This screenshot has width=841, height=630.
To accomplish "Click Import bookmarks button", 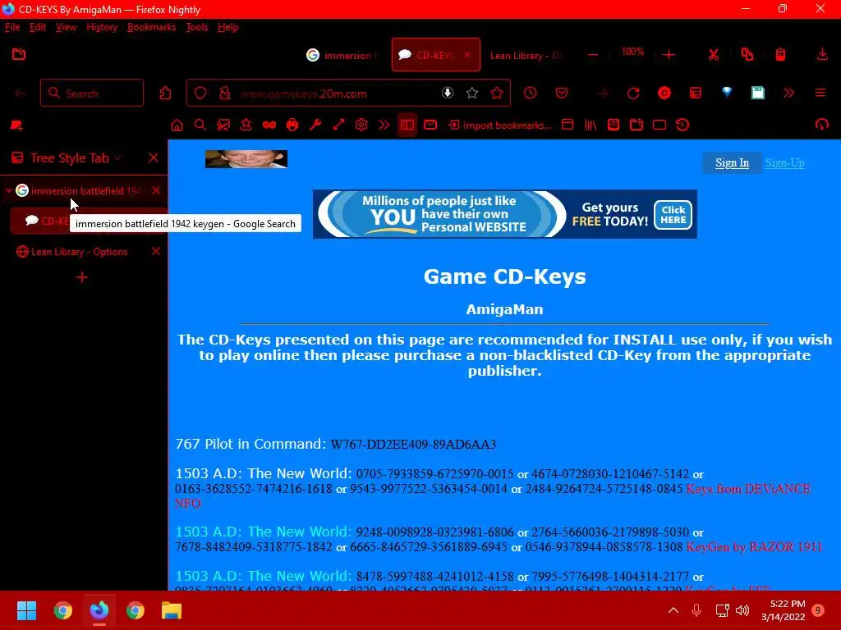I will pos(500,126).
